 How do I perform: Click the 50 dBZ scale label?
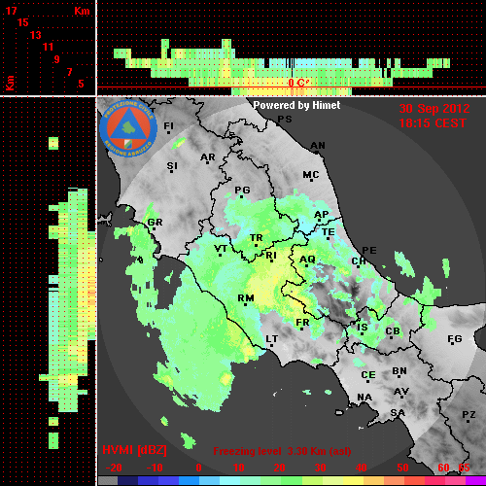pyautogui.click(x=402, y=468)
